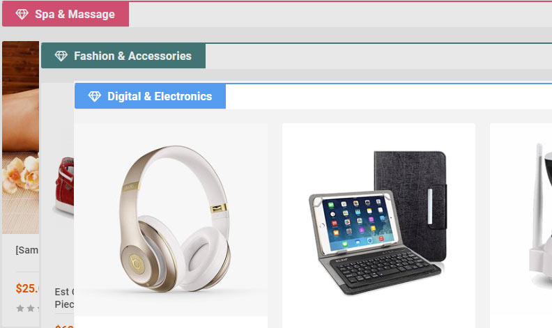Click the $25 orange price label
552x328 pixels.
coord(27,288)
